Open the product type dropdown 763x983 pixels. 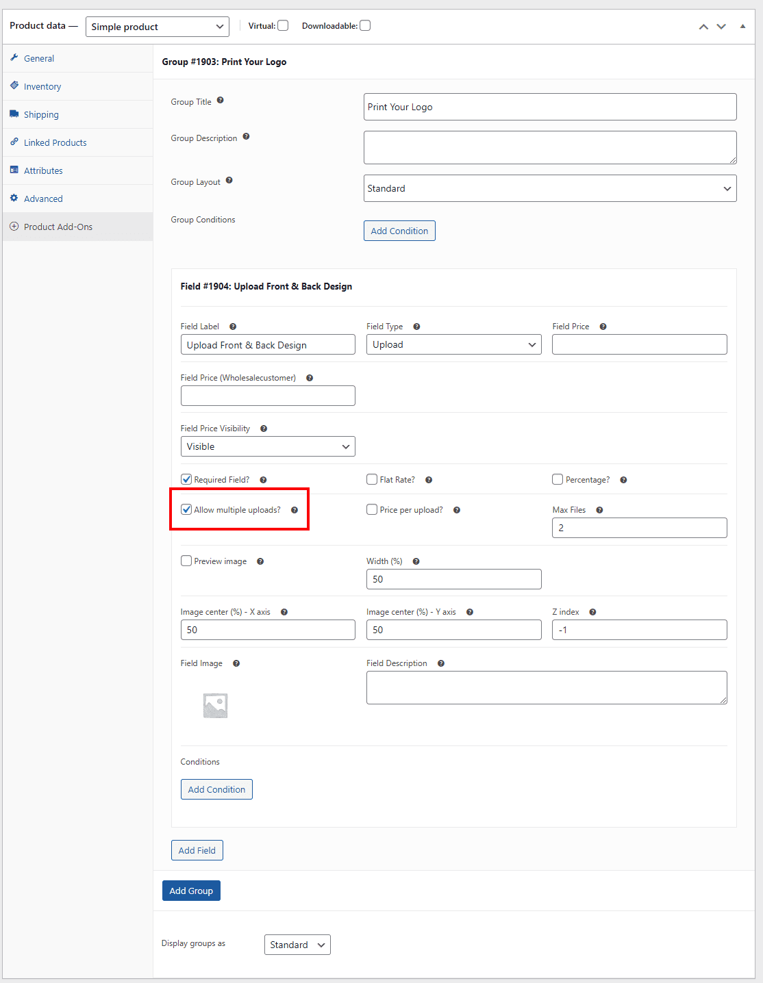(x=157, y=27)
